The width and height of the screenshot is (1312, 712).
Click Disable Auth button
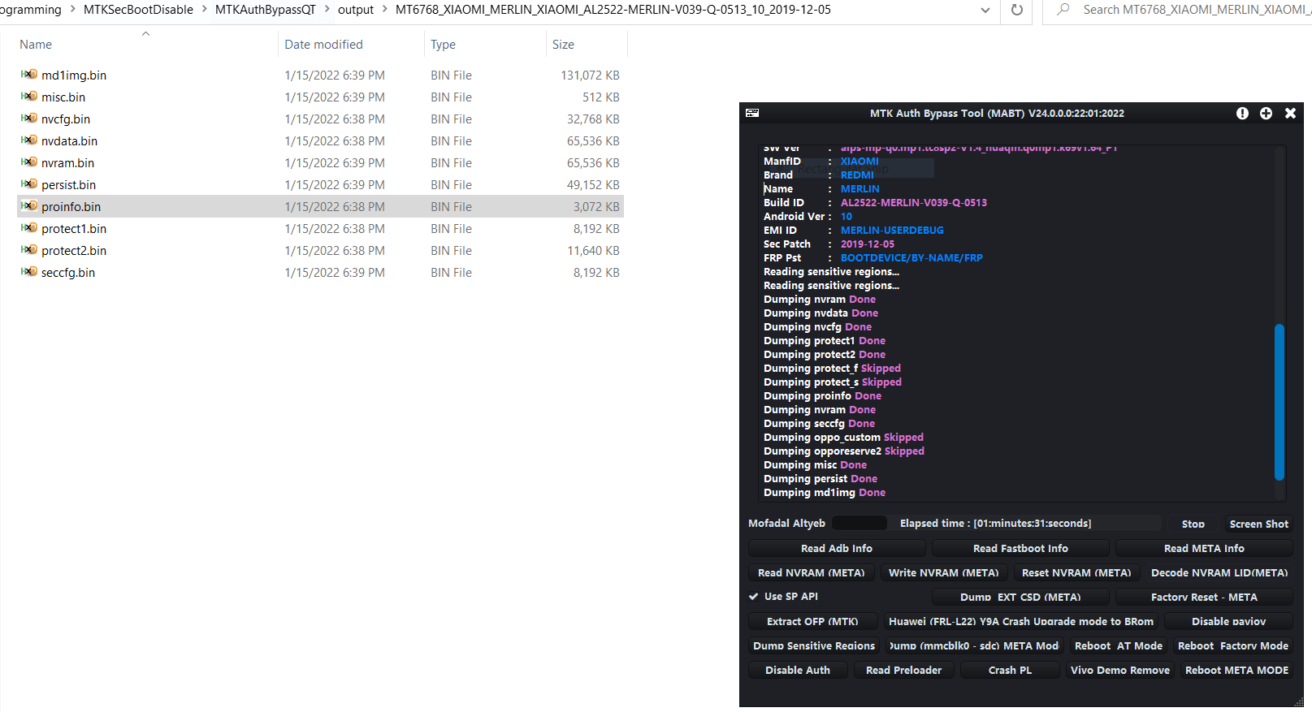[x=798, y=671]
